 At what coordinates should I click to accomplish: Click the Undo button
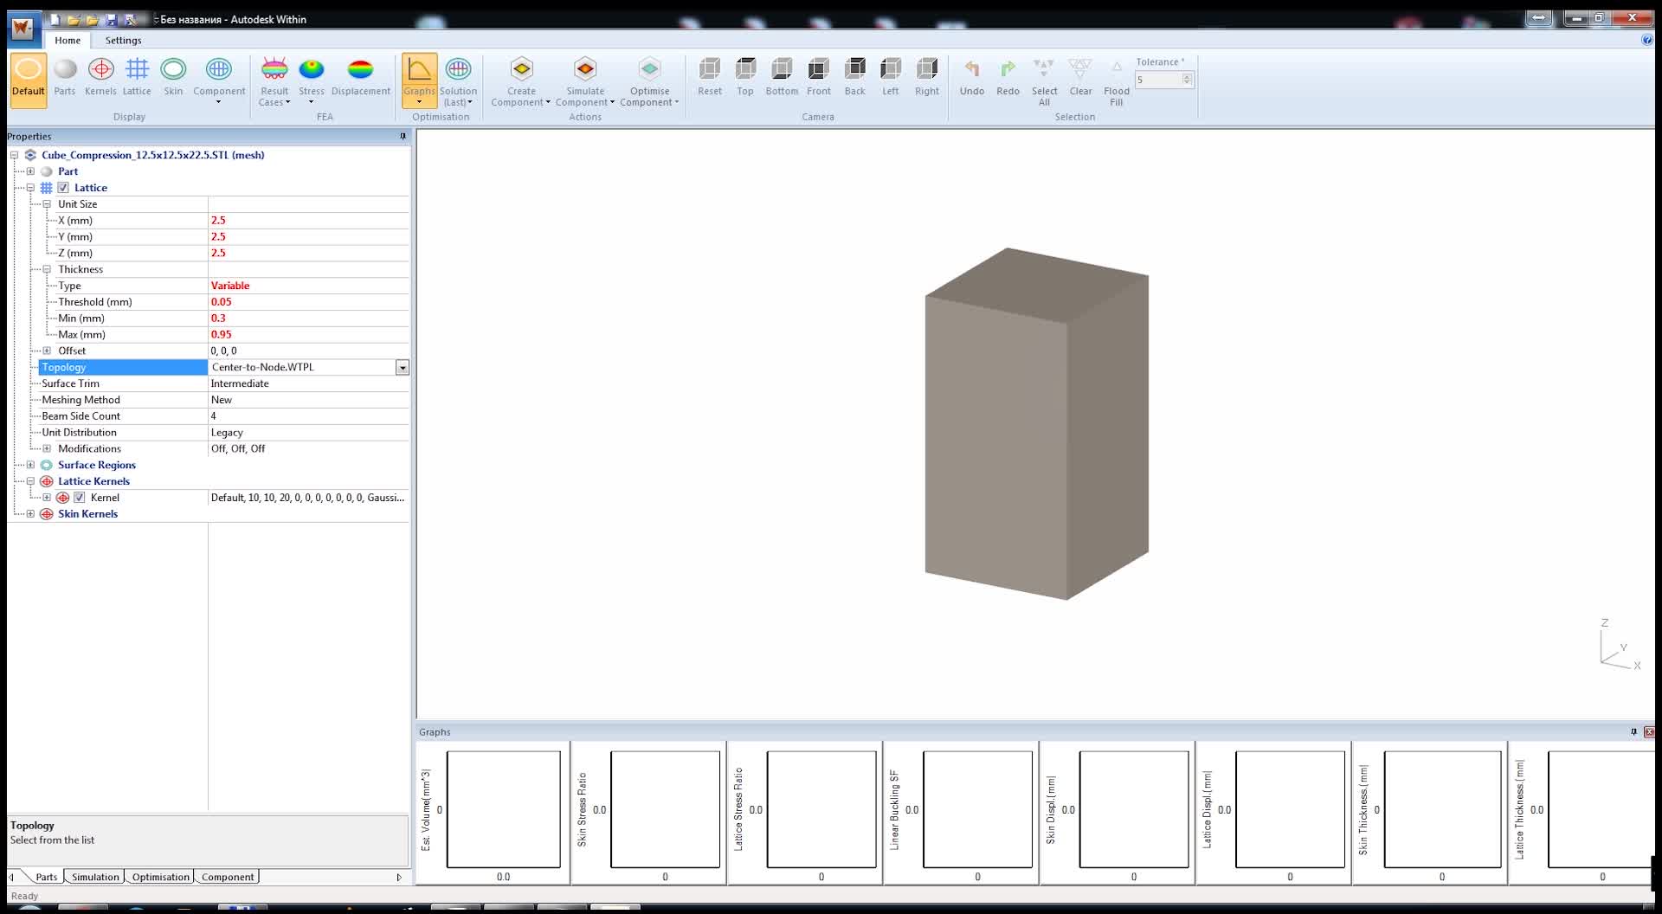972,77
